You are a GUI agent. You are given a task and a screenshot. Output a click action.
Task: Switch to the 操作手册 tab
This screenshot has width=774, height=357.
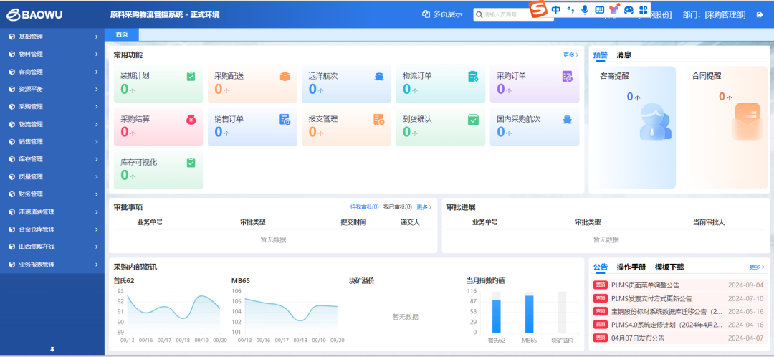(x=631, y=267)
